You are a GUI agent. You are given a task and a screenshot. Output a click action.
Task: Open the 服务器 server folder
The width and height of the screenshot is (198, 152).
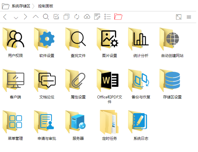pos(76,122)
